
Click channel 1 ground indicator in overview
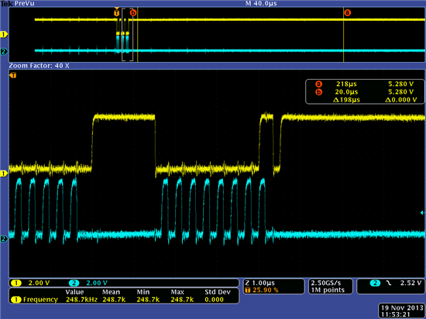click(x=4, y=35)
